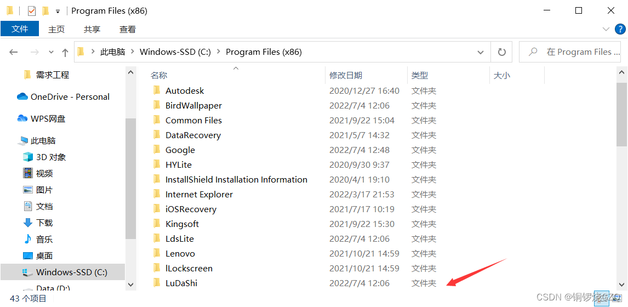Image resolution: width=628 pixels, height=307 pixels.
Task: Click the search box for Program Files
Action: point(570,52)
